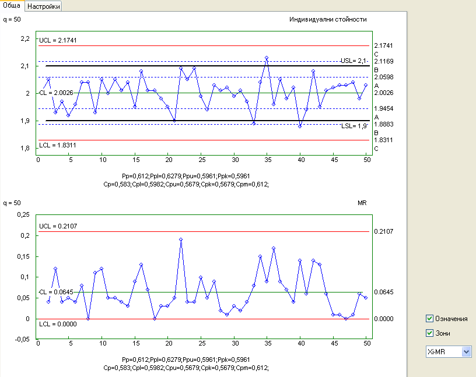Click the lowest individuals data point at sample 40
Image resolution: width=476 pixels, height=377 pixels.
[x=300, y=126]
